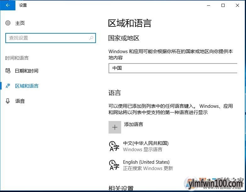Go back using the arrow button

(8, 5)
